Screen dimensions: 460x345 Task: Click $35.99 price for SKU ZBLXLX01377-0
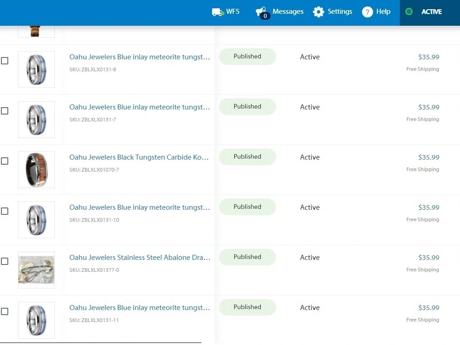pos(429,258)
